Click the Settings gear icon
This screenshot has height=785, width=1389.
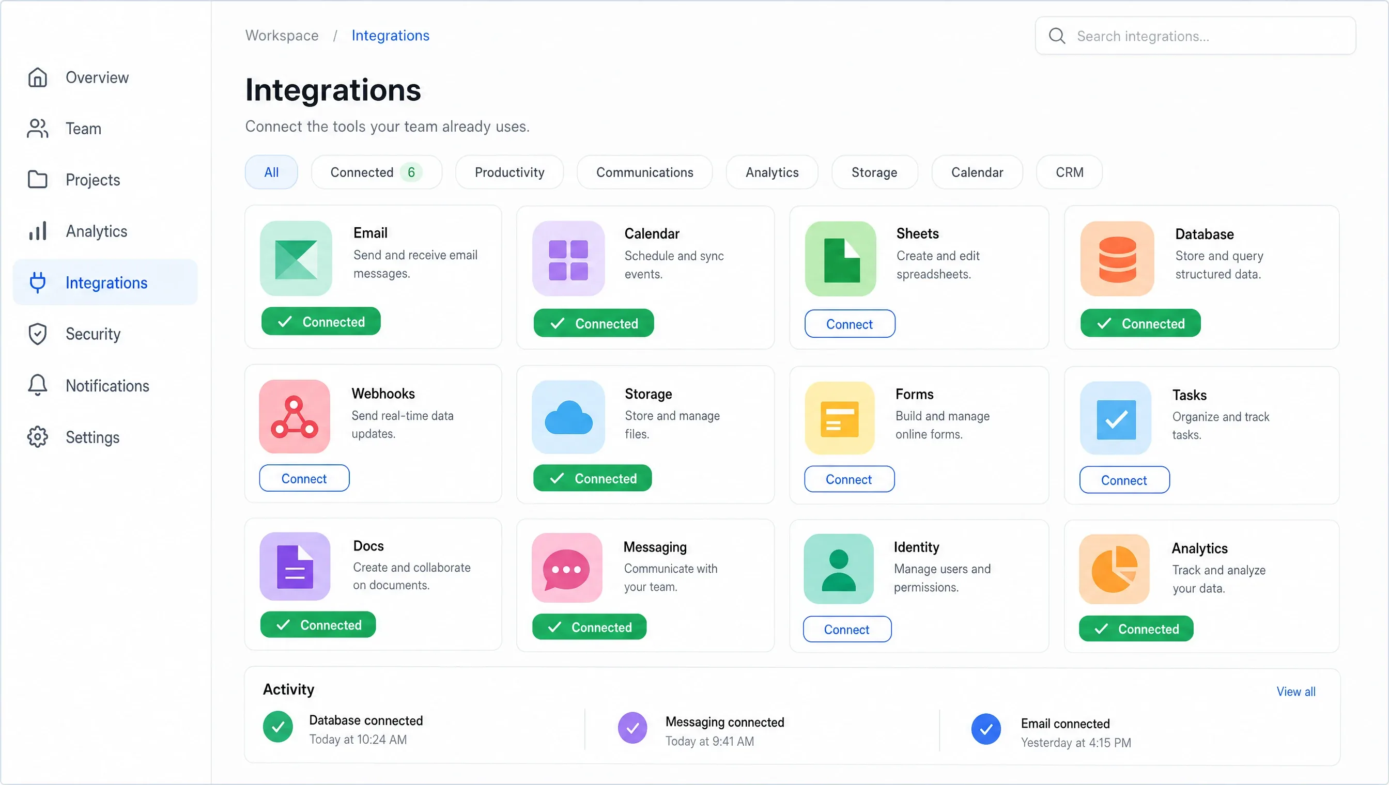coord(37,437)
